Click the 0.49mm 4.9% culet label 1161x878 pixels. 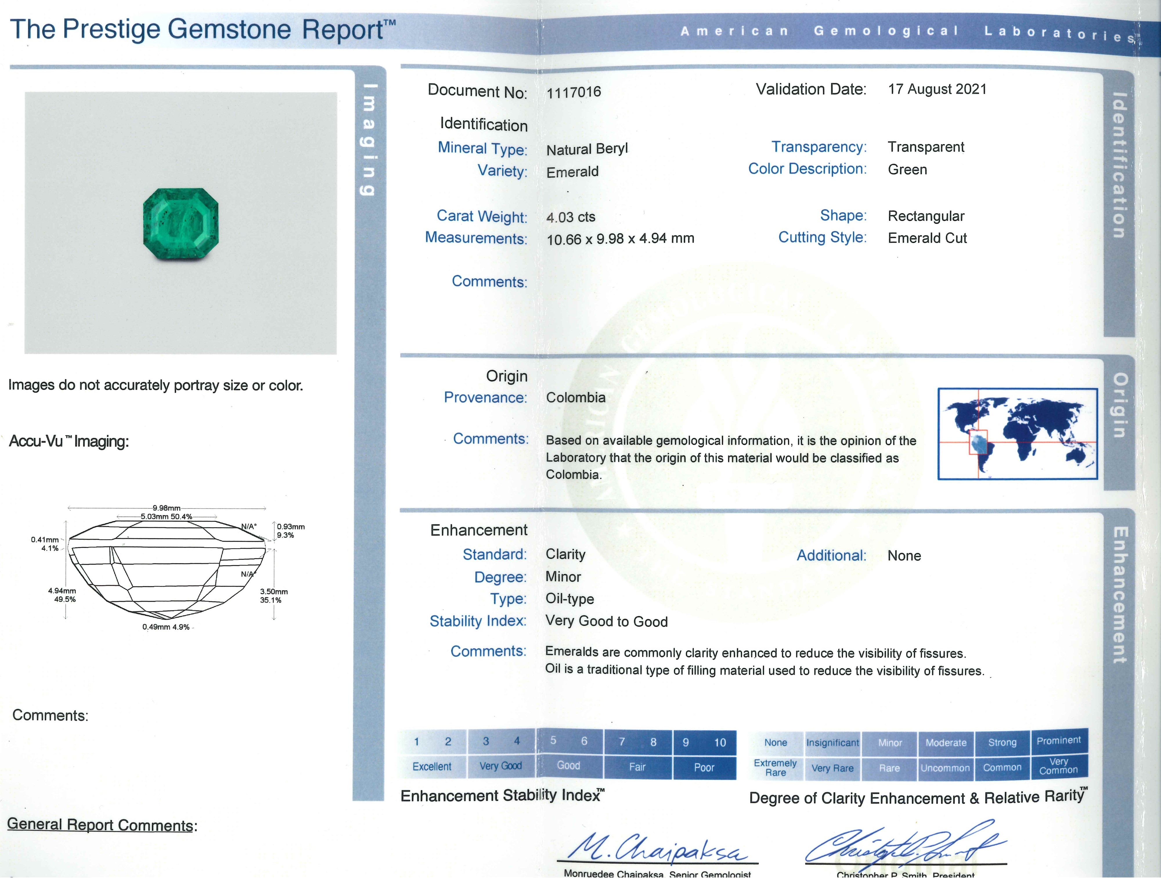[x=166, y=627]
